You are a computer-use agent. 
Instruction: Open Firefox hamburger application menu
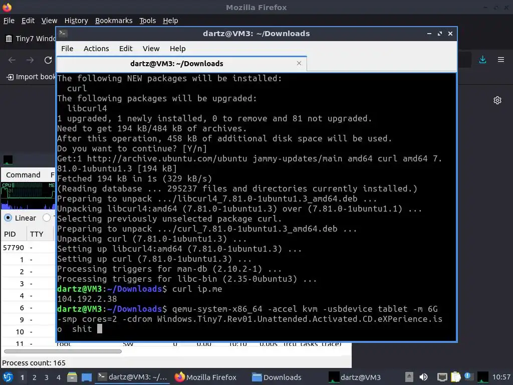(x=501, y=60)
